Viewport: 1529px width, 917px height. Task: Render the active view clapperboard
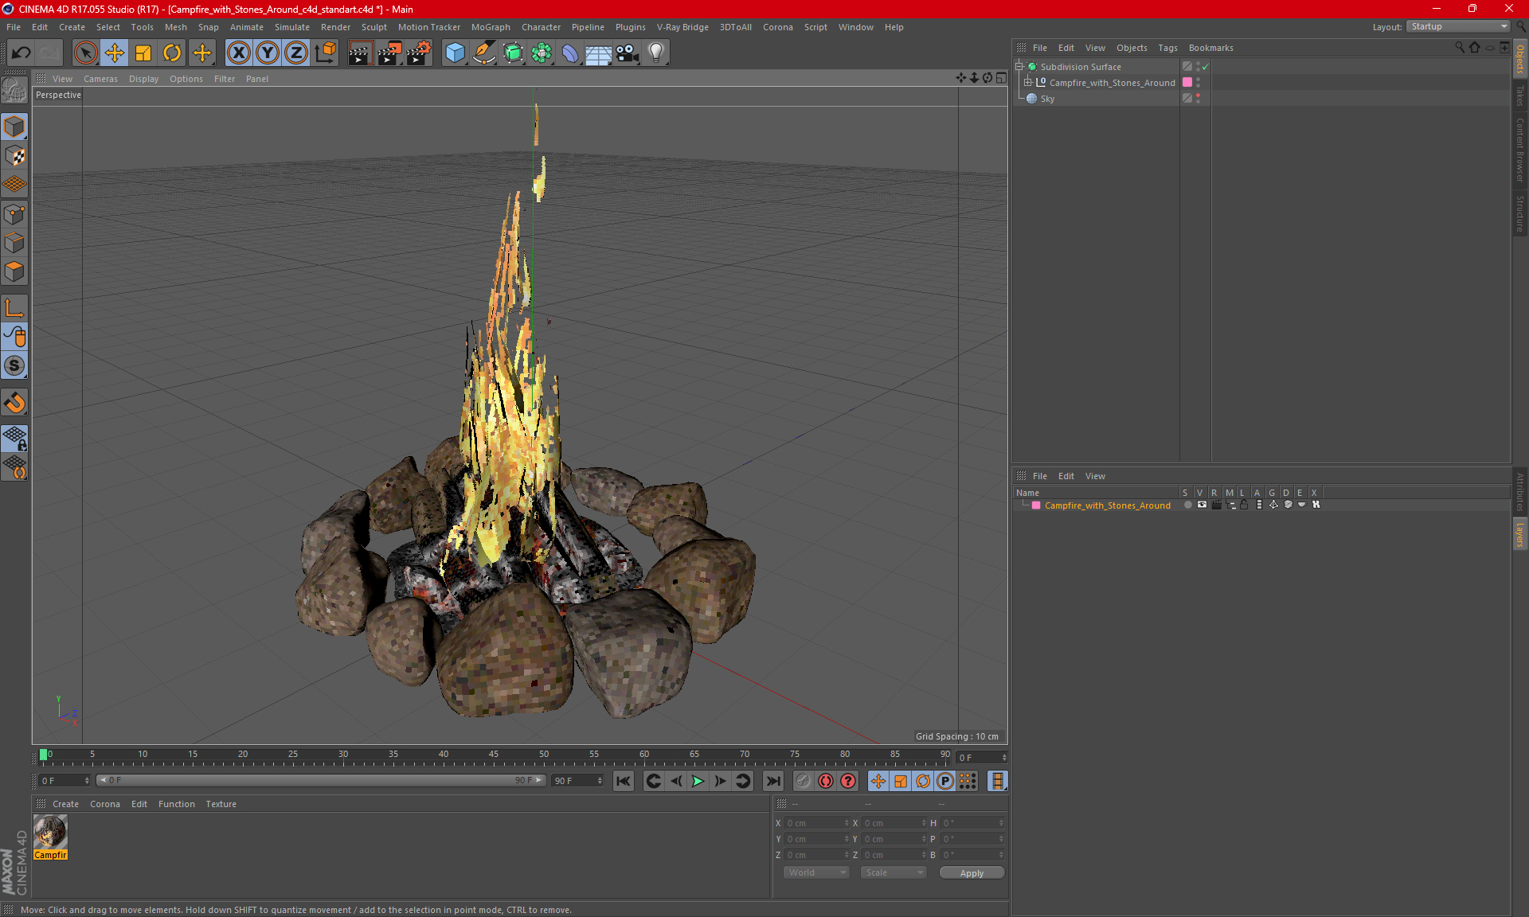click(x=360, y=53)
